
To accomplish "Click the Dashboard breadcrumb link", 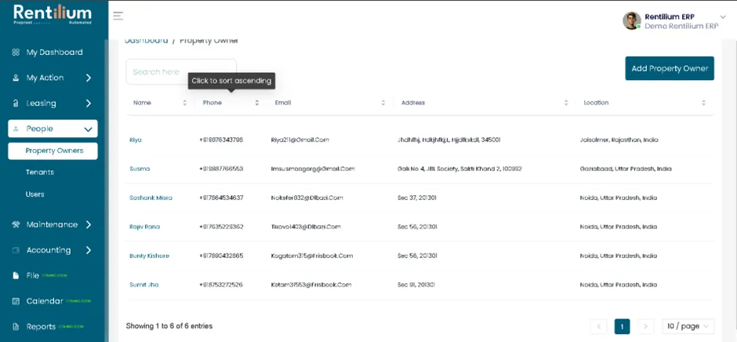I will point(146,41).
